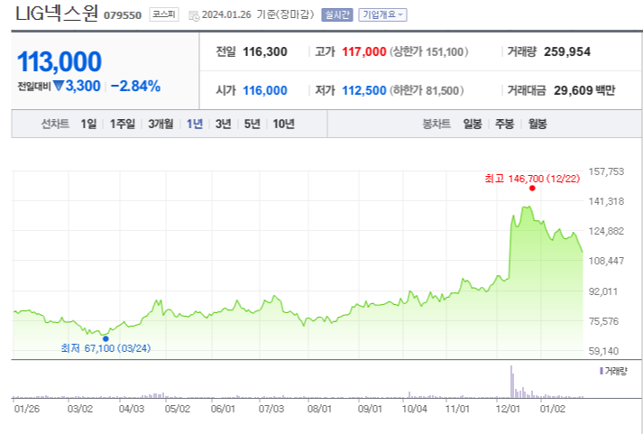Click the 10/04 date axis label
Screen dimensions: 643x434
[x=414, y=409]
